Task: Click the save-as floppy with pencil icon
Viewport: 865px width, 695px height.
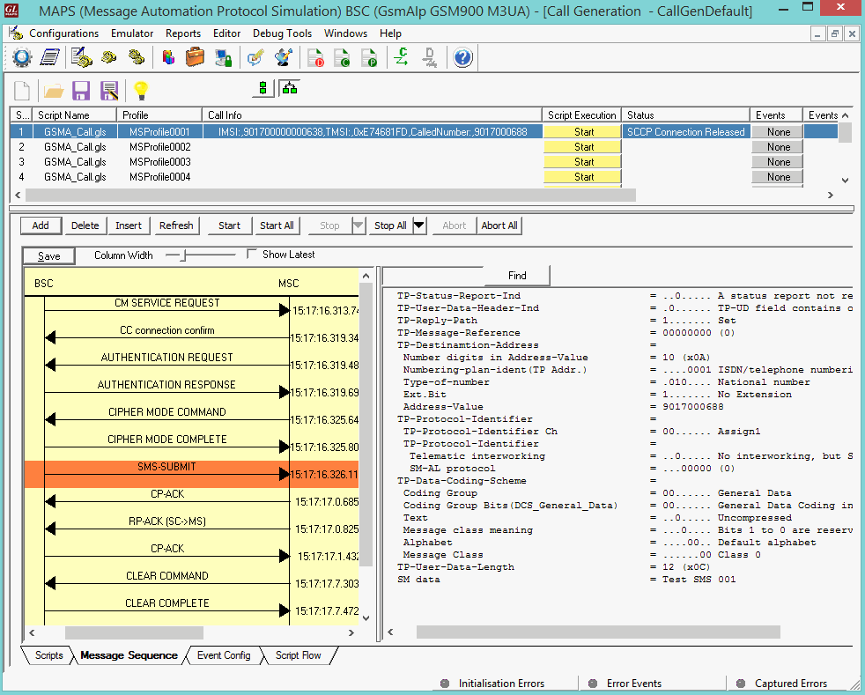Action: click(109, 91)
